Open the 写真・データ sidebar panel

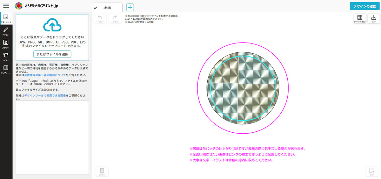(6, 19)
